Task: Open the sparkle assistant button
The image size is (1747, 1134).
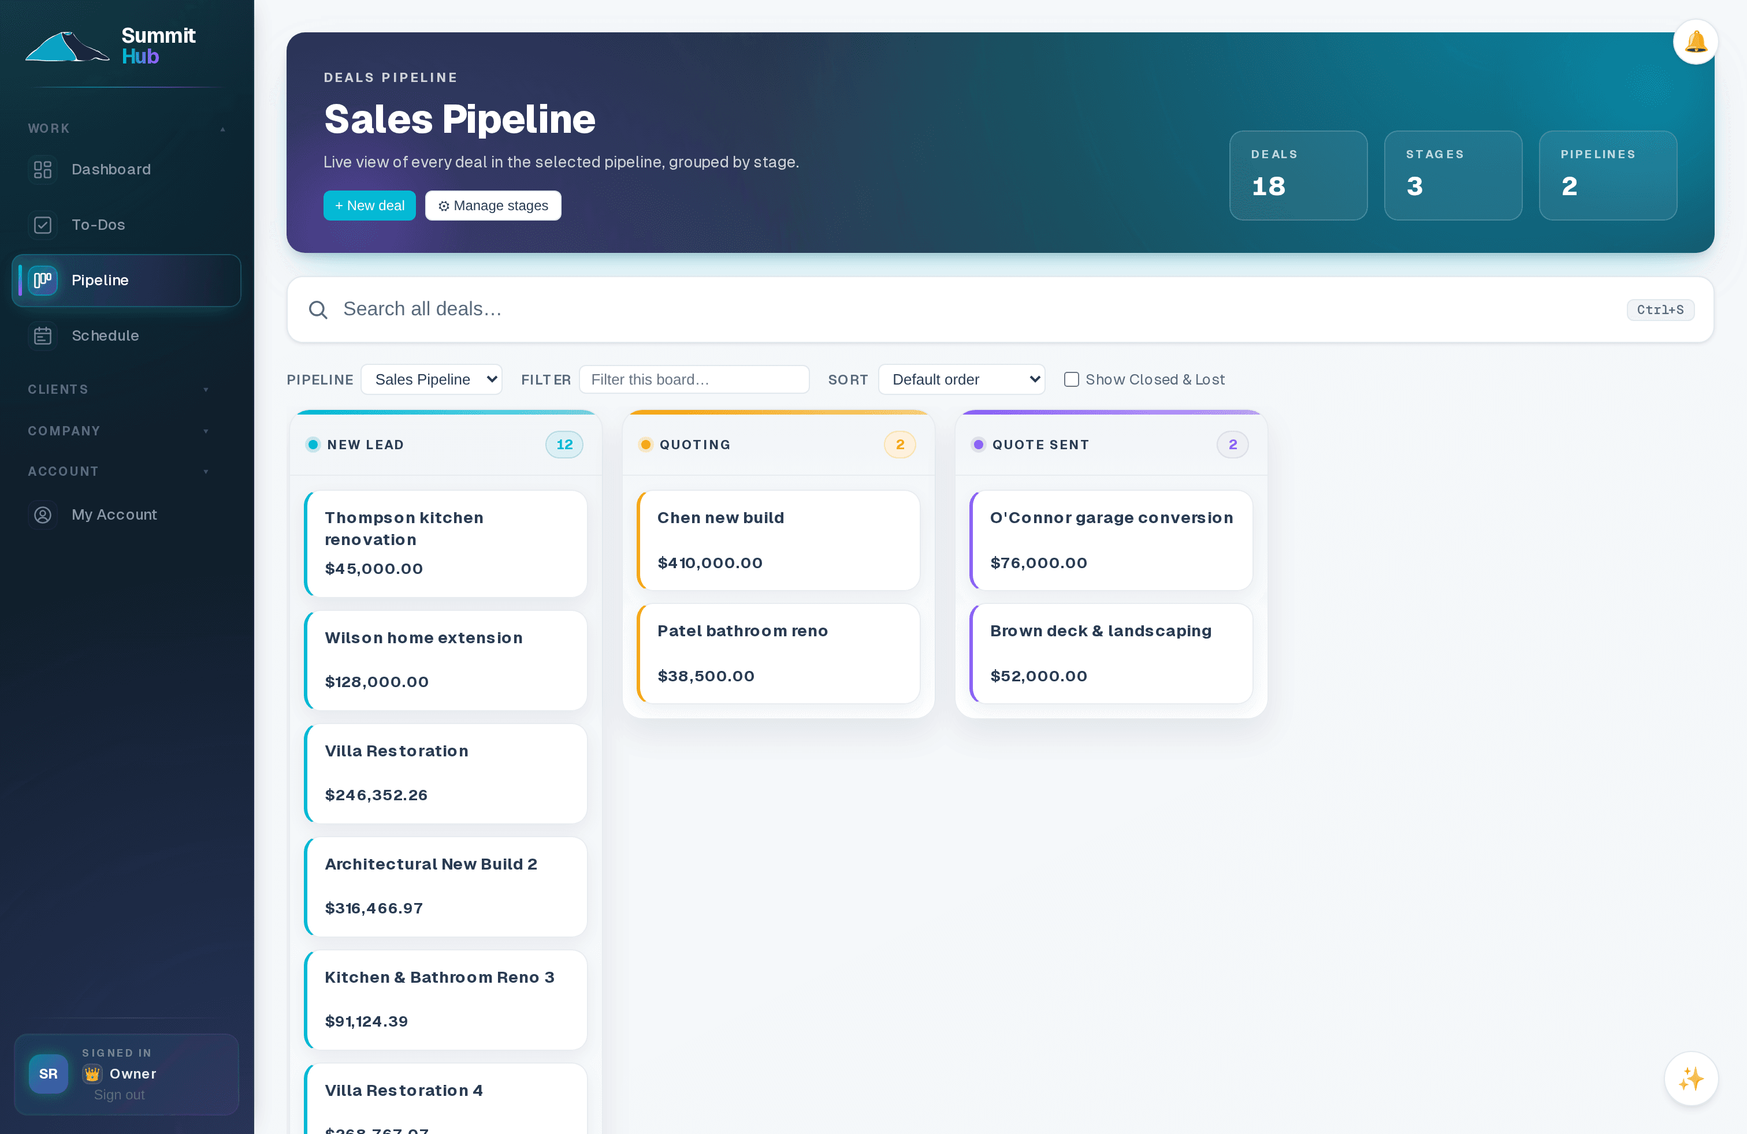Action: pos(1690,1078)
